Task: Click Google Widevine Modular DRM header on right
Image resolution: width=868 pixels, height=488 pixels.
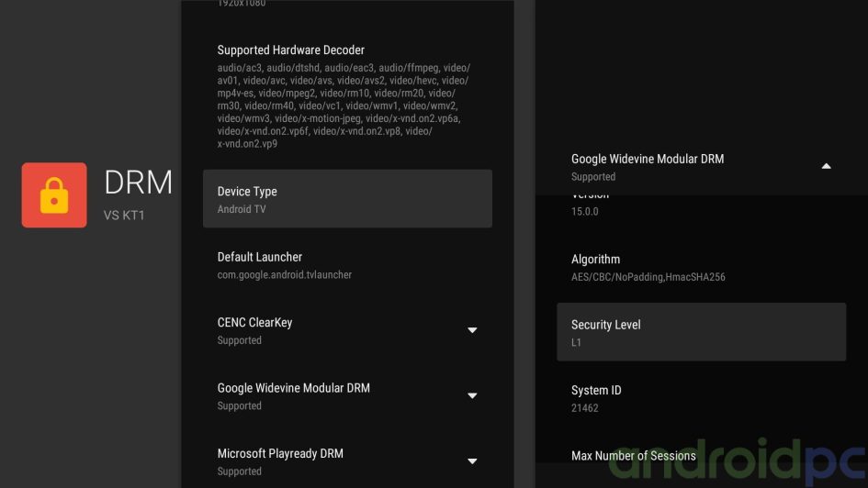Action: pos(648,159)
